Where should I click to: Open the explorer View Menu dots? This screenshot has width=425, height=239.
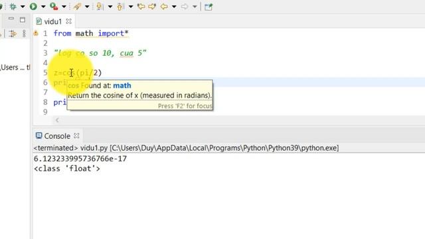click(24, 34)
